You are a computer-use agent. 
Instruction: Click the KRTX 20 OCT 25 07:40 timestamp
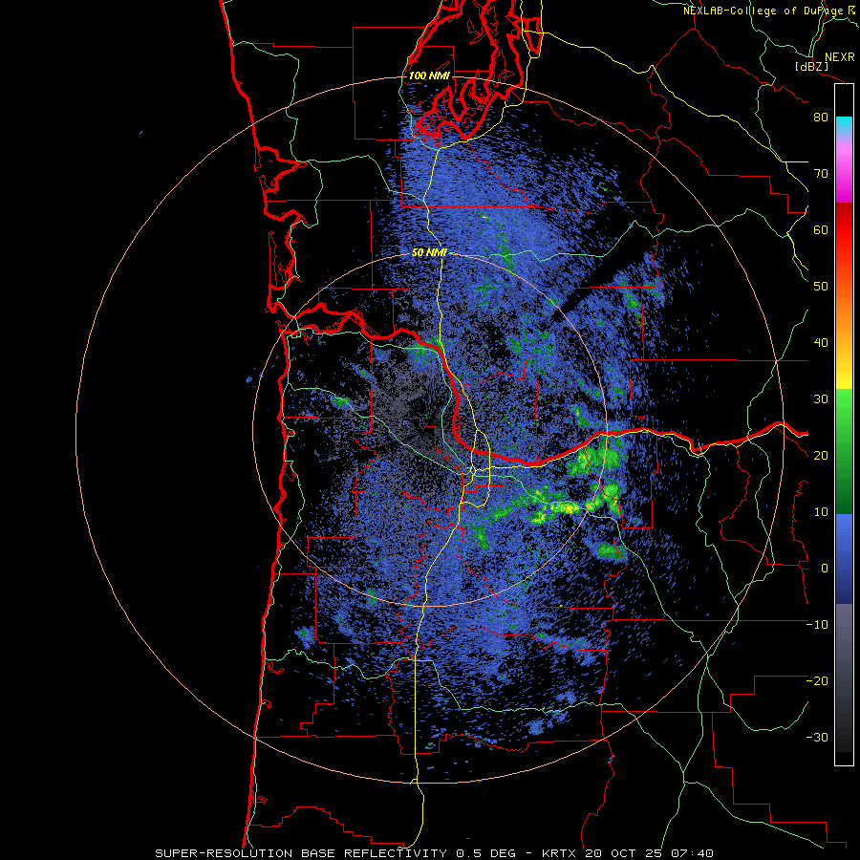tap(628, 853)
